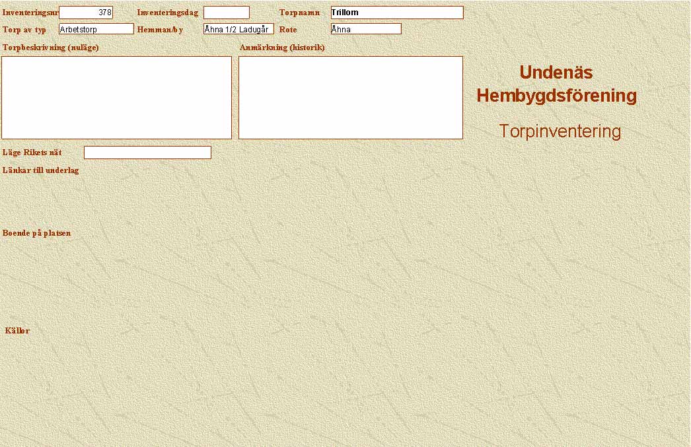691x447 pixels.
Task: Click inside the Anmärkning (historik) text area
Action: coord(350,97)
